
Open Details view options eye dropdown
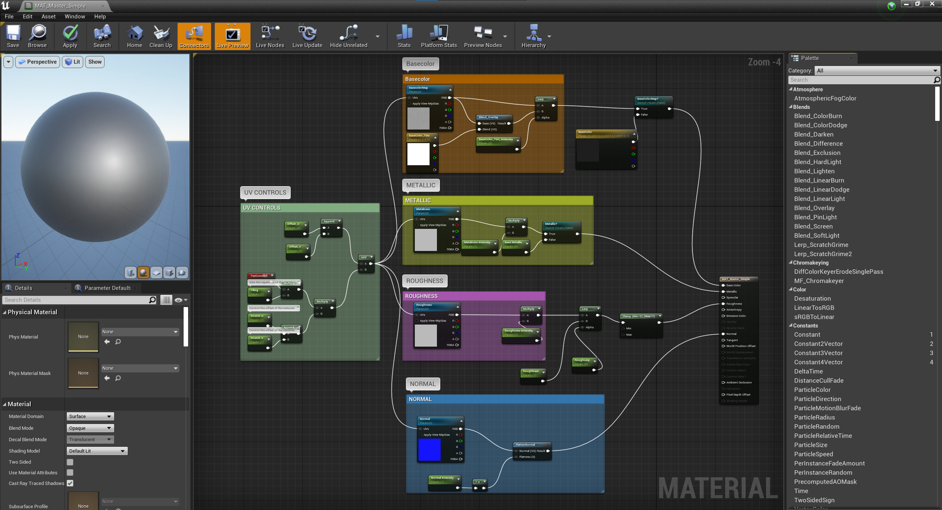pos(181,300)
